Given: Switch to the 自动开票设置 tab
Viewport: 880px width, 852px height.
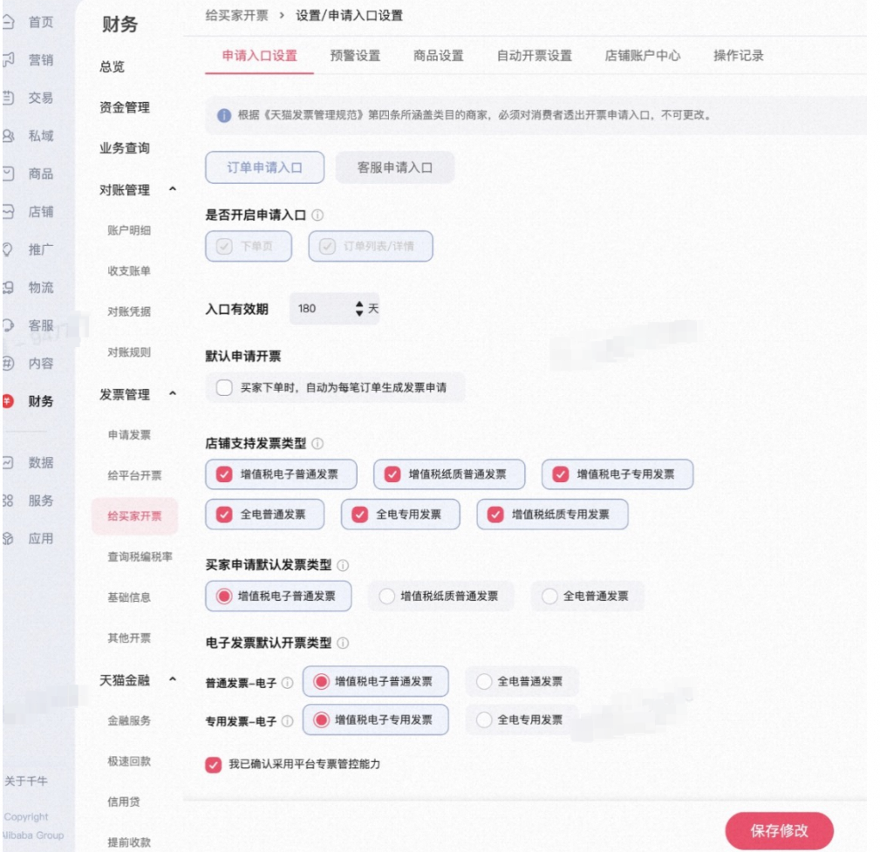Looking at the screenshot, I should click(x=535, y=56).
